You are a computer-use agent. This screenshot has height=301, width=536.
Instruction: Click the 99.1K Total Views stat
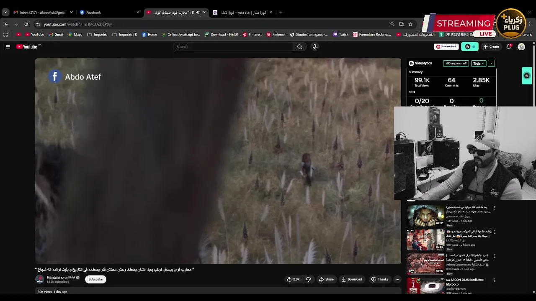pos(422,82)
